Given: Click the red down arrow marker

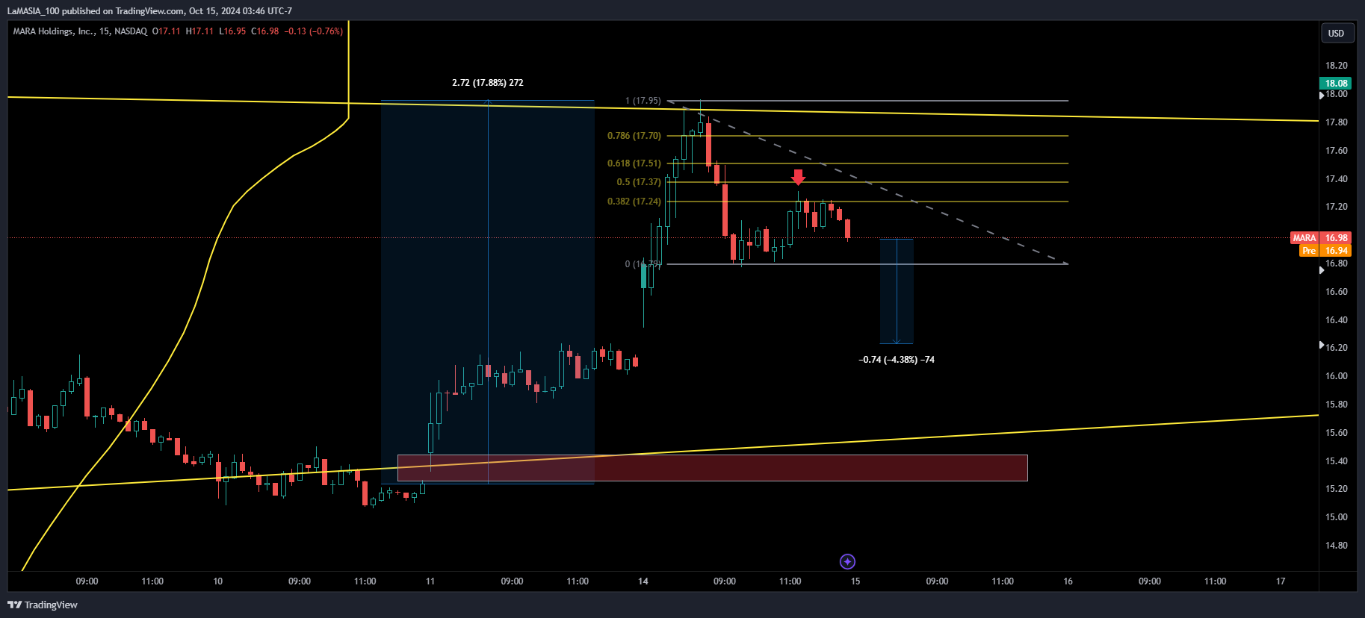Looking at the screenshot, I should [798, 177].
